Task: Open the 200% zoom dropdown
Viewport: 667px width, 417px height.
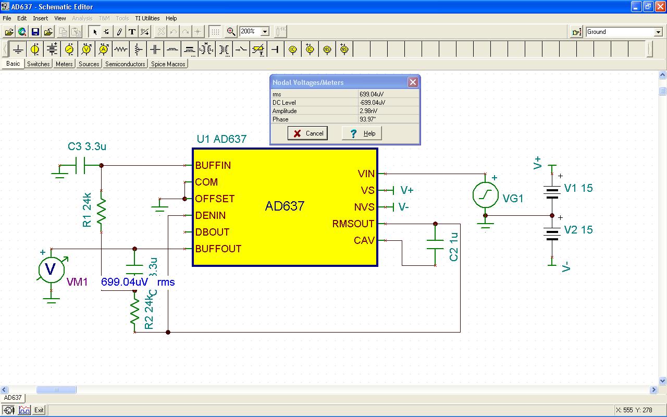Action: pos(264,32)
